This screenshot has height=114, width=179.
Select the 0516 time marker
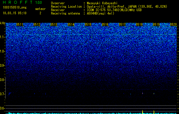[105, 25]
